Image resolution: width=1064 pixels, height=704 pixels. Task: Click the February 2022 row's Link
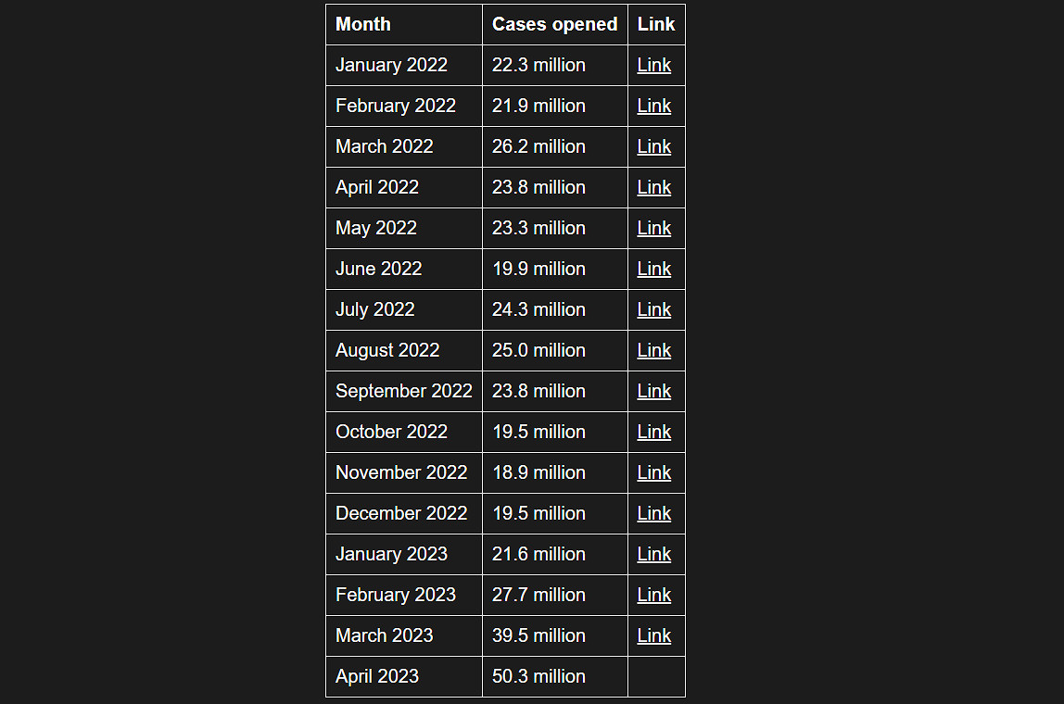(x=653, y=106)
